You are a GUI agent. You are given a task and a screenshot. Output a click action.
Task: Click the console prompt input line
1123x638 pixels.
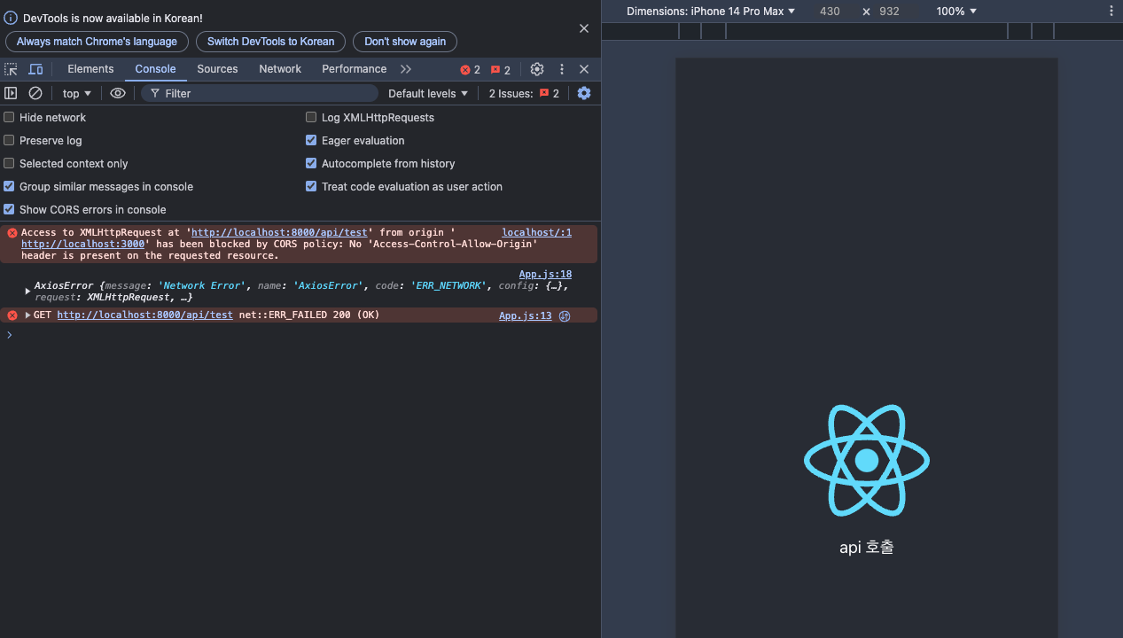click(301, 335)
